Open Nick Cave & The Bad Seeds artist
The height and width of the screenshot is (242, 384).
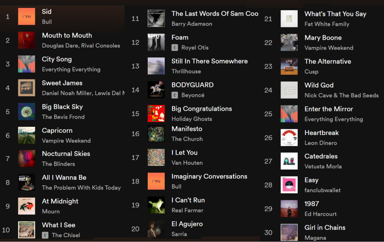coord(341,95)
